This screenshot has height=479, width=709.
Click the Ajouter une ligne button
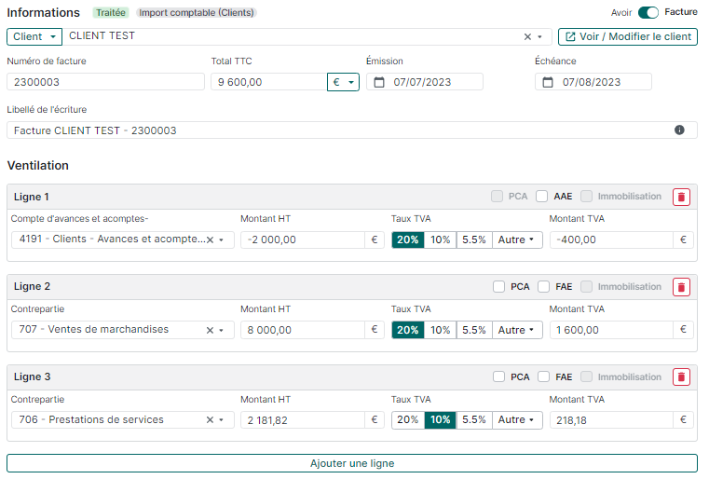[352, 463]
